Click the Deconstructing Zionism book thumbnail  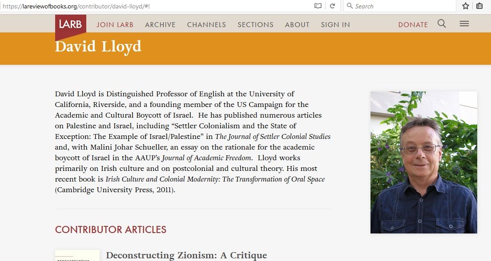(77, 256)
